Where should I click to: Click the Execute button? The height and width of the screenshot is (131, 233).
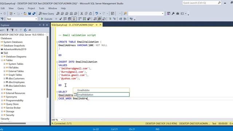(47, 19)
